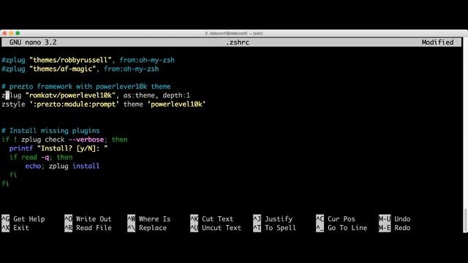
Task: Click the '^W Where Is' shortcut
Action: click(x=148, y=219)
